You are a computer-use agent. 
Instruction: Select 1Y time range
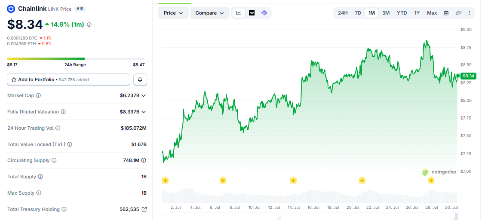pyautogui.click(x=417, y=13)
